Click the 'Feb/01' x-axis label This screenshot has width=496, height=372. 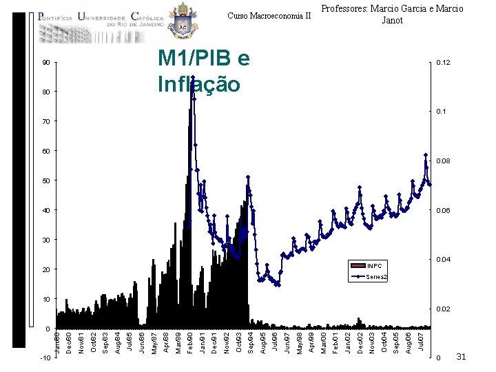point(335,342)
